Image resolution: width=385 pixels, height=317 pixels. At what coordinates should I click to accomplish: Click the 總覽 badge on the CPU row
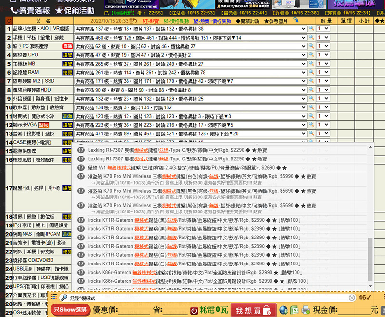(x=67, y=55)
